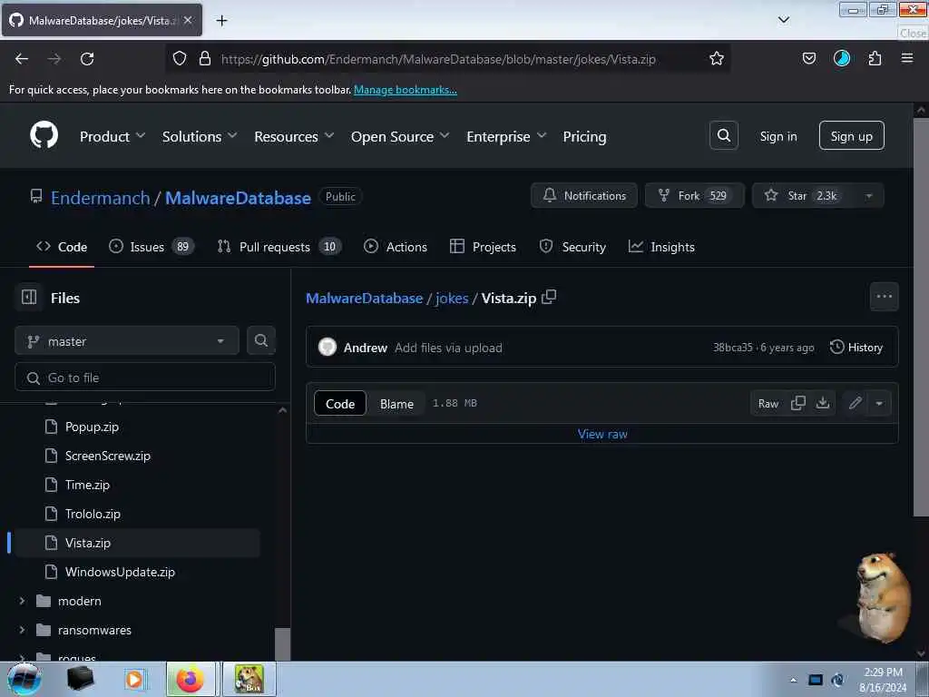Expand more edit options arrow
This screenshot has height=697, width=929.
[879, 403]
